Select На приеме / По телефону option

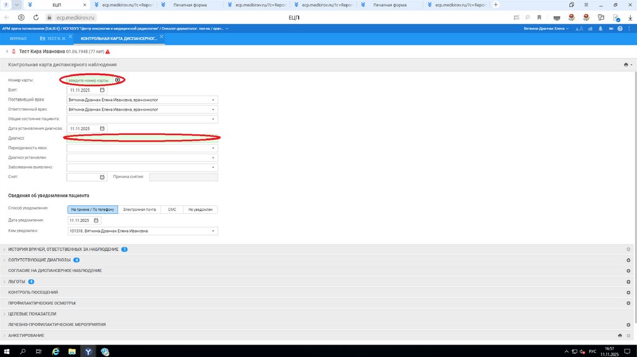(x=93, y=210)
